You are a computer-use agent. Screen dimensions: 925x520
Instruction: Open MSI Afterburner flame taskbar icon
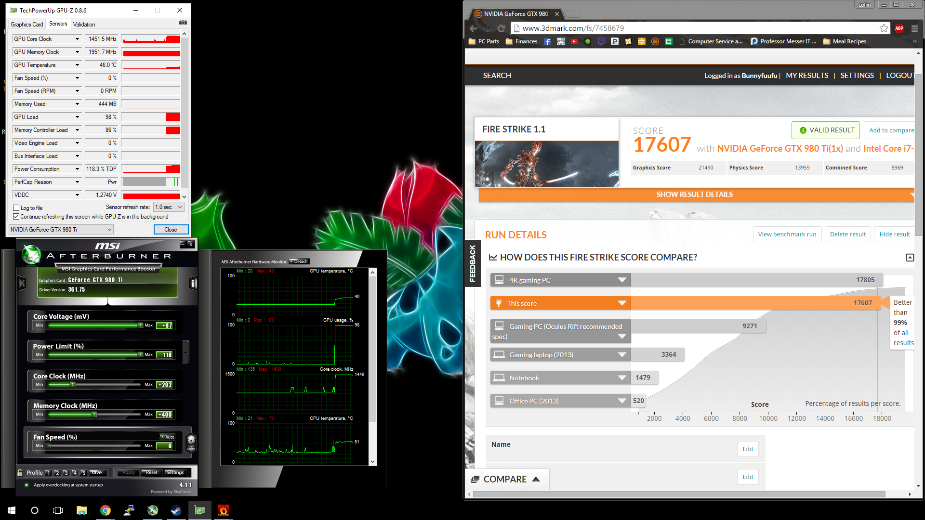(223, 510)
